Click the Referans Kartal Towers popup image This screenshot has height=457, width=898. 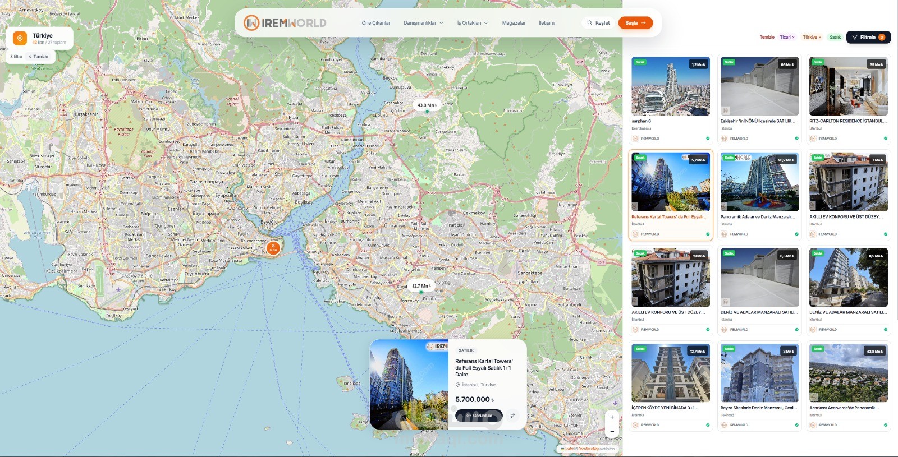[x=409, y=385]
